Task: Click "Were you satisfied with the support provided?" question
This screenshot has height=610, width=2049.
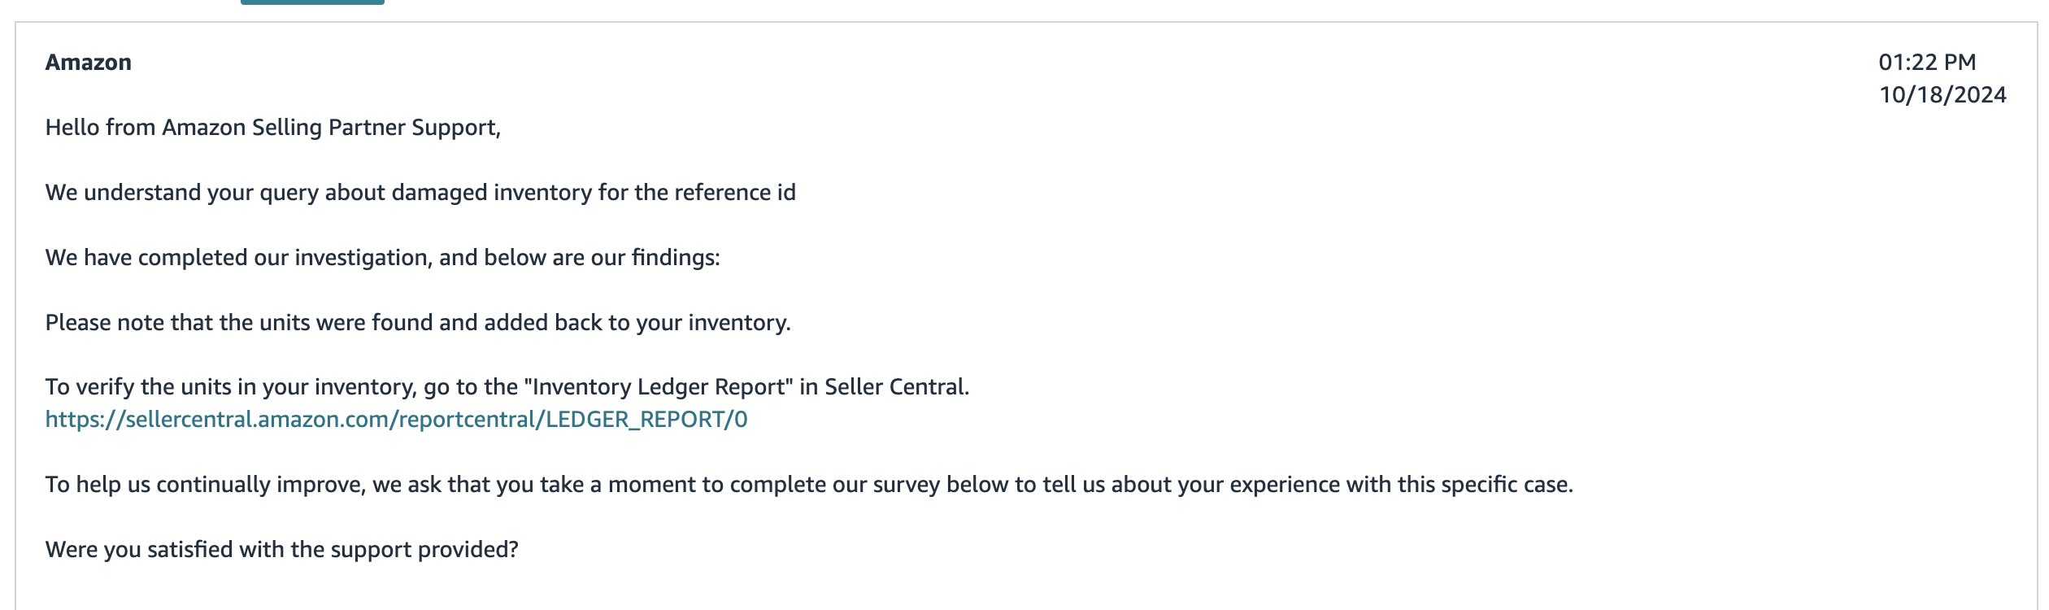Action: click(282, 550)
